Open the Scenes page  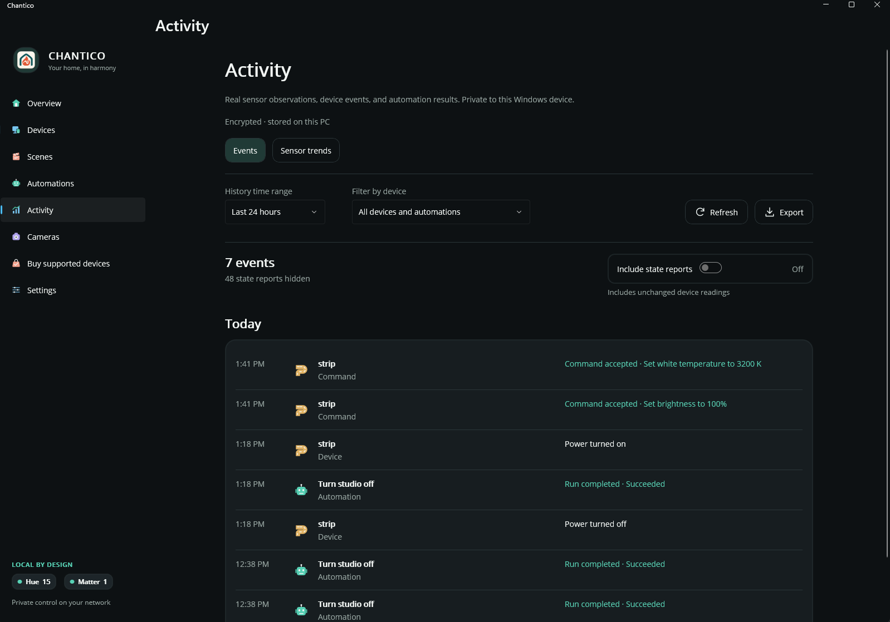73,157
